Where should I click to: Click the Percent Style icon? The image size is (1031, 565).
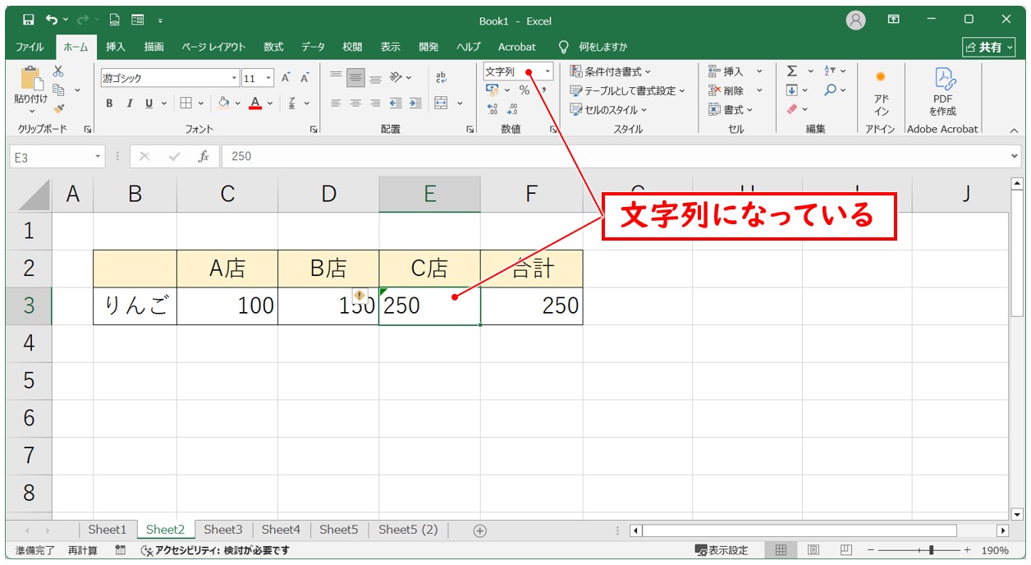pos(525,90)
